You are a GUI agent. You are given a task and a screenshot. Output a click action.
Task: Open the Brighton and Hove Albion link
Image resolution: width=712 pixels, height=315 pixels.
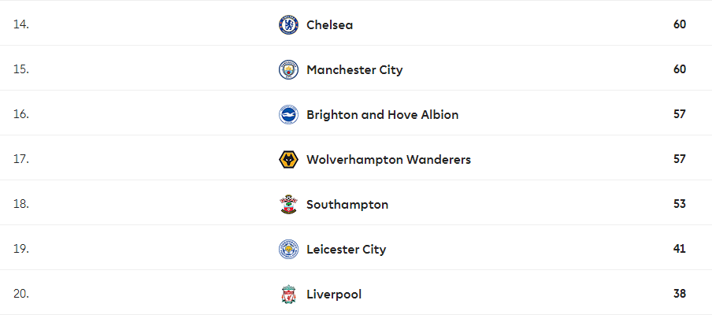[382, 114]
